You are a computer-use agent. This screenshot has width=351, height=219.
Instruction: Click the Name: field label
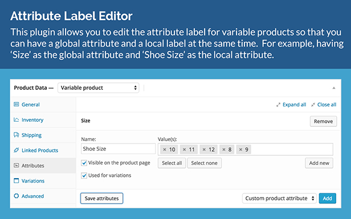point(88,139)
